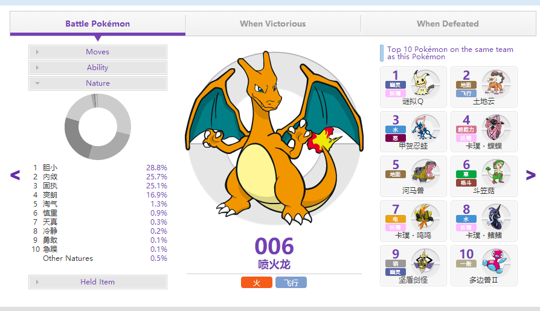Click the Pokémon name 喷火龙

point(274,265)
